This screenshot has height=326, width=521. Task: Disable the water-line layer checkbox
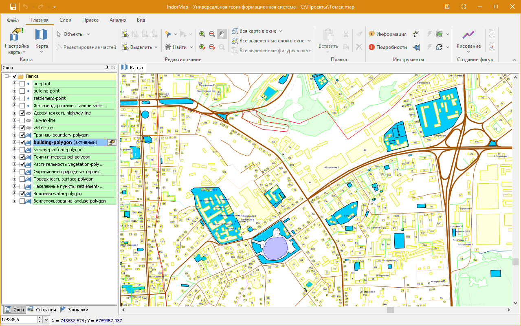pos(22,127)
